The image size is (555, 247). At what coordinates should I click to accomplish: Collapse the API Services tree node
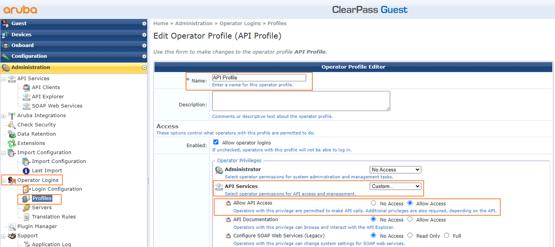pyautogui.click(x=3, y=79)
